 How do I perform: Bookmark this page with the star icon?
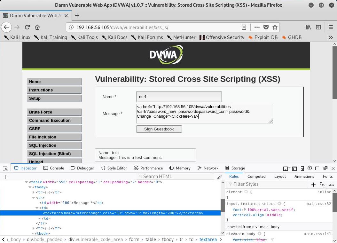tap(275, 27)
